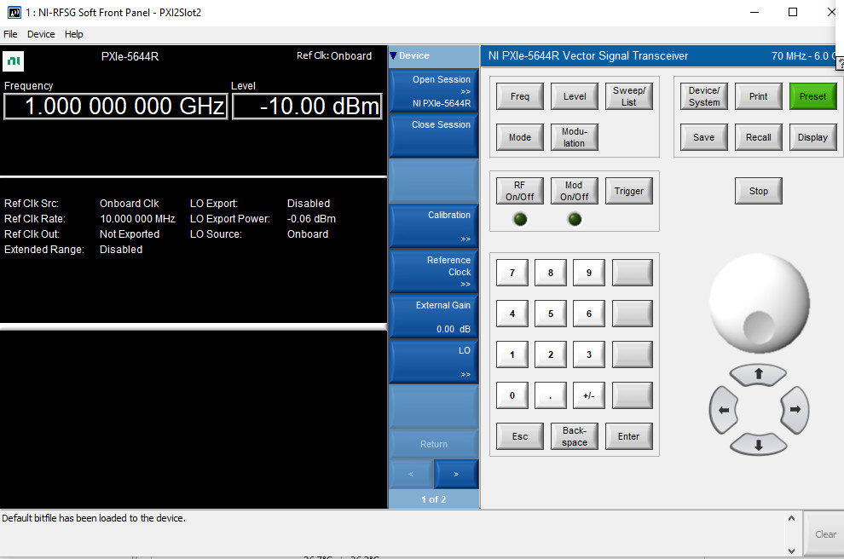Click the NI logo in the display

14,61
